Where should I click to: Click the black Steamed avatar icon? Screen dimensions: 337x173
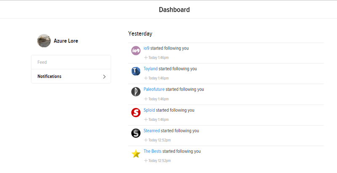point(136,133)
